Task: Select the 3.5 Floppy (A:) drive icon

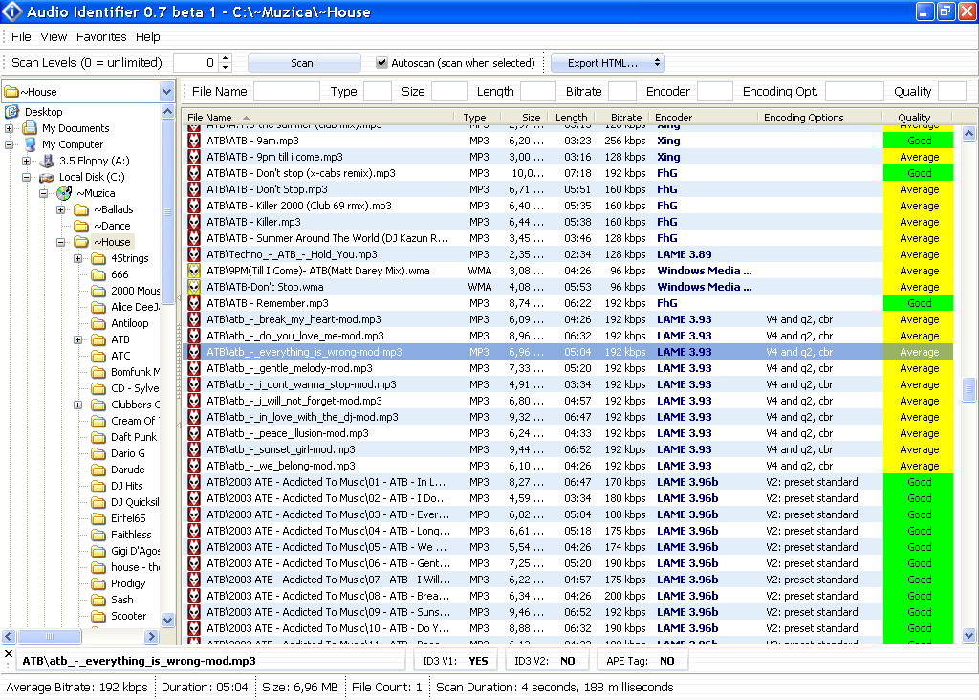Action: [x=47, y=161]
